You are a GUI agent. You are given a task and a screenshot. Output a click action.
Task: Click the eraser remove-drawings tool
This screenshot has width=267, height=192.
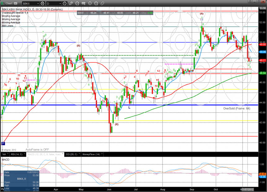point(102,3)
